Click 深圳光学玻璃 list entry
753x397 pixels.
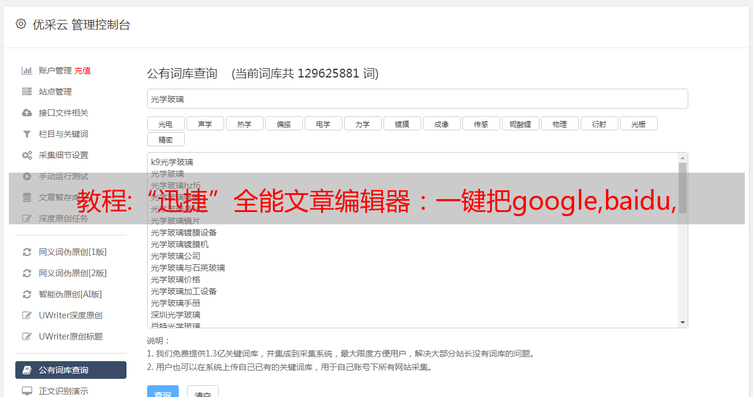pos(175,315)
